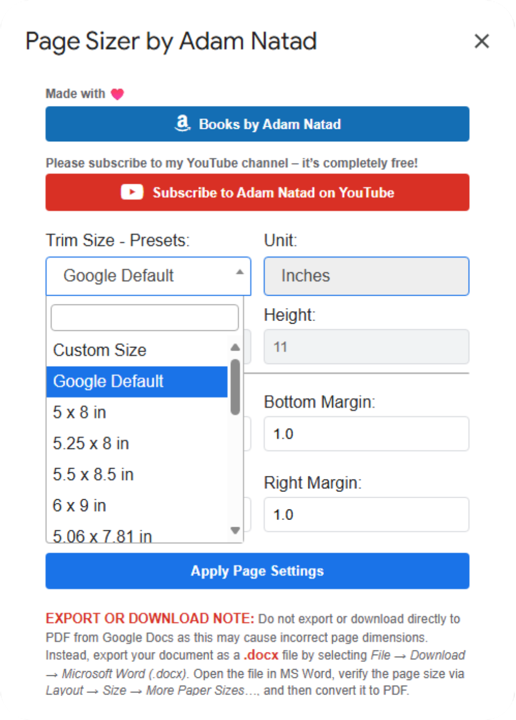This screenshot has height=720, width=516.
Task: Open the Unit Inches dropdown
Action: (366, 276)
